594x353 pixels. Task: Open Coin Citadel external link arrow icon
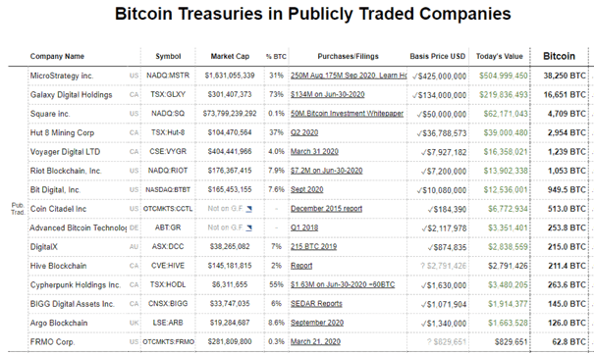coord(248,209)
